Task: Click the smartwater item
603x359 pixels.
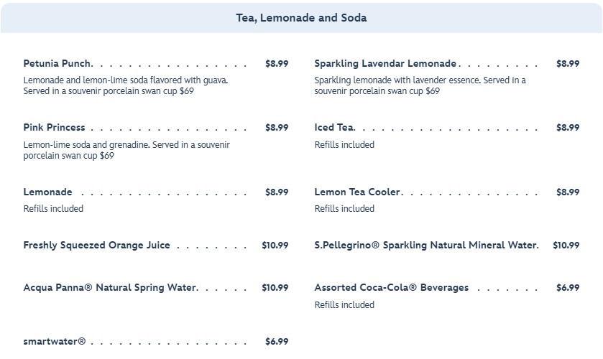Action: click(54, 341)
